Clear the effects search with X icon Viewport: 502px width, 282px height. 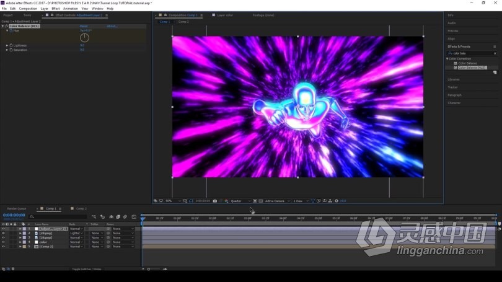[x=495, y=53]
